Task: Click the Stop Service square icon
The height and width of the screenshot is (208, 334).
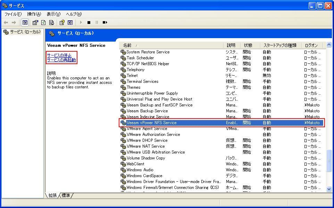Action: coord(89,22)
